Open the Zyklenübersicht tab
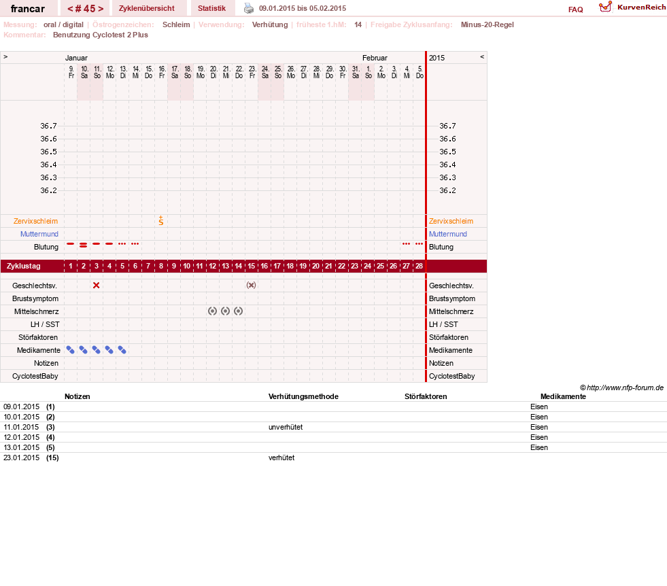The width and height of the screenshot is (667, 586). pos(146,9)
